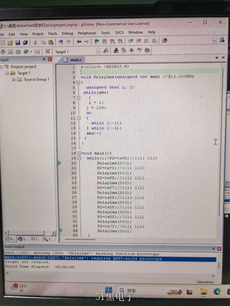Open the Project menu
Image resolution: width=230 pixels, height=306 pixels.
point(38,34)
